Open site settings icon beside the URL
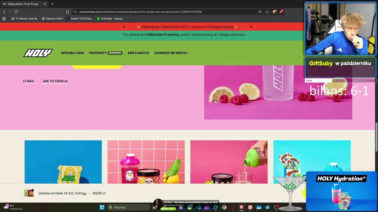The width and height of the screenshot is (378, 212). 75,12
